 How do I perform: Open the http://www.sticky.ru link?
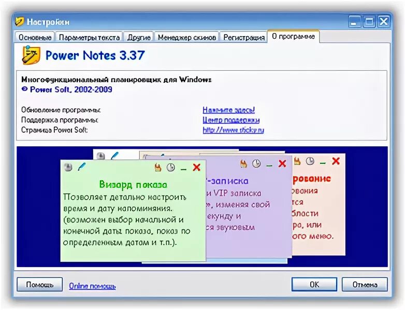tap(233, 130)
